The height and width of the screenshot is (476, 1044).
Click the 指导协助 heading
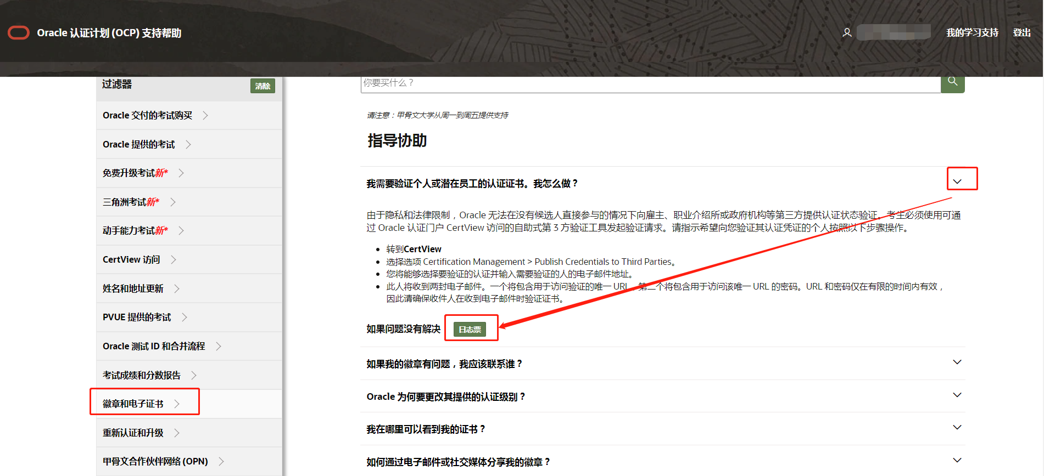coord(397,141)
